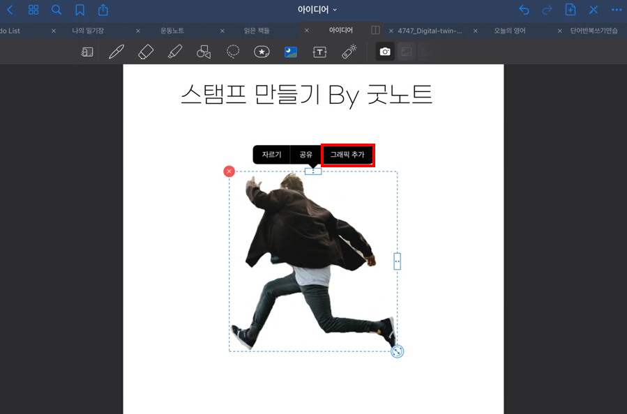Add a new page
This screenshot has width=627, height=414.
pyautogui.click(x=571, y=10)
